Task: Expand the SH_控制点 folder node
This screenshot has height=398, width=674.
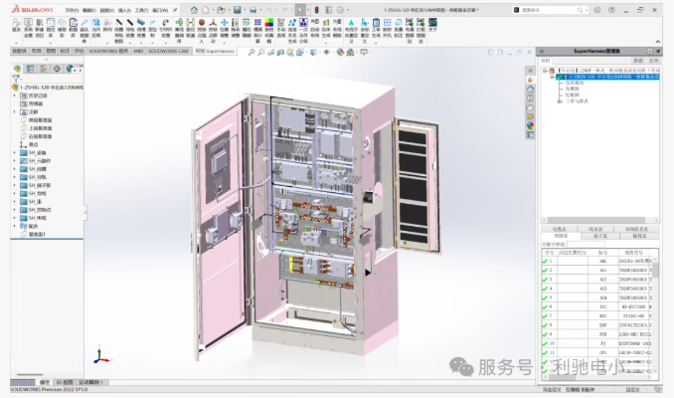Action: coord(15,210)
